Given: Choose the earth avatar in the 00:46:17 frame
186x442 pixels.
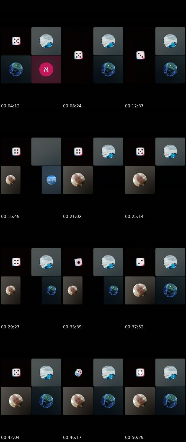Looking at the screenshot, I should coord(108,401).
